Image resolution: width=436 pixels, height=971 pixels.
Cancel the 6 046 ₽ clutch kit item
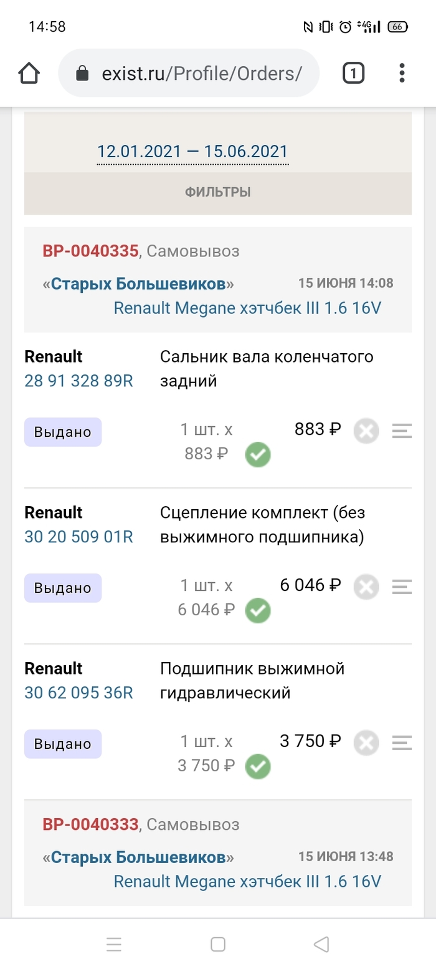click(366, 587)
